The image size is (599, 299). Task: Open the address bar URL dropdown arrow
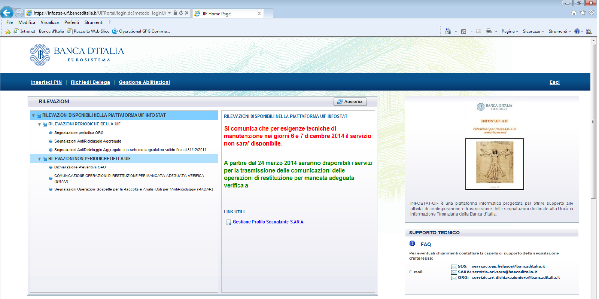[170, 13]
